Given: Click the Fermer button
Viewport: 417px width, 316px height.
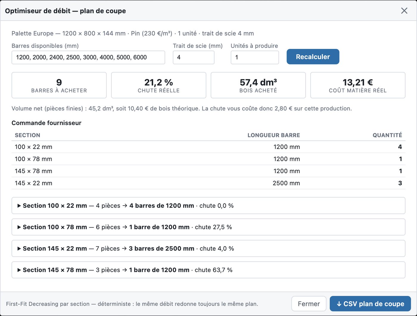Looking at the screenshot, I should pos(309,304).
